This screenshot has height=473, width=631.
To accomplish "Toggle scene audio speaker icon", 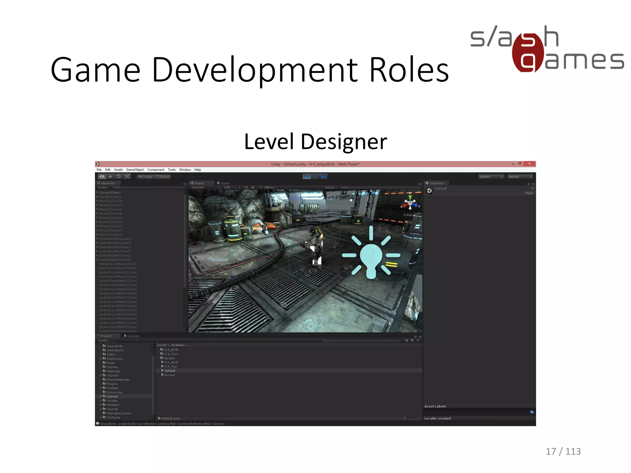I will [x=260, y=187].
